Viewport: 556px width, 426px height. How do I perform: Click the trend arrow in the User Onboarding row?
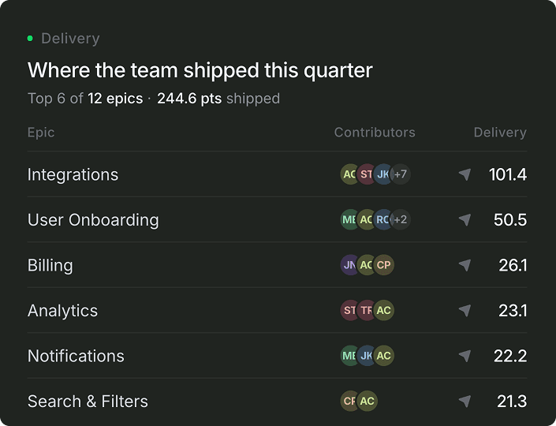465,219
